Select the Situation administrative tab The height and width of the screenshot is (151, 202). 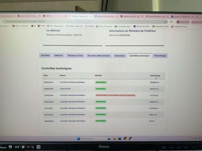point(99,56)
